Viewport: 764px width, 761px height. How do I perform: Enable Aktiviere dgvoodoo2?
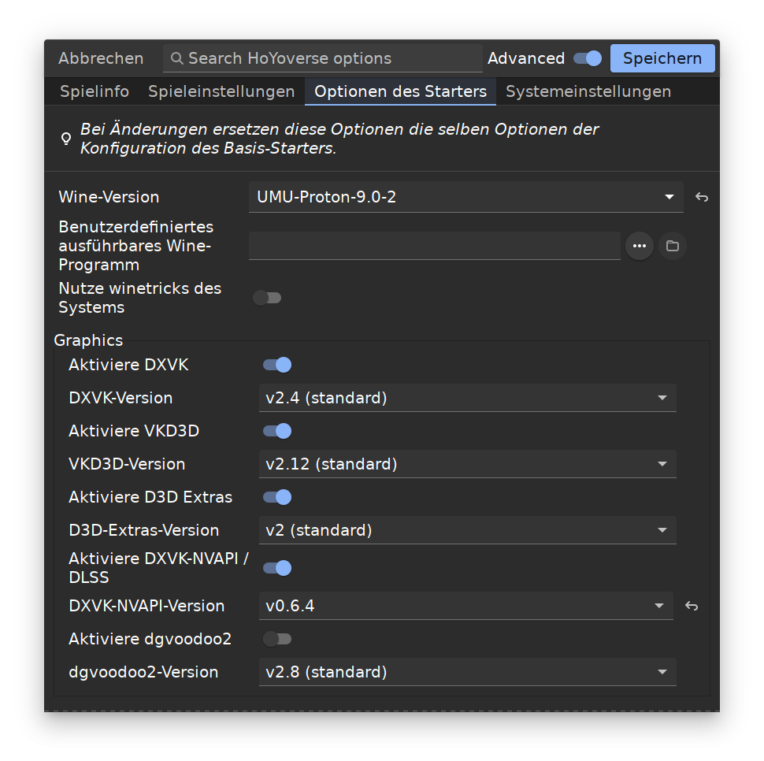click(x=276, y=639)
